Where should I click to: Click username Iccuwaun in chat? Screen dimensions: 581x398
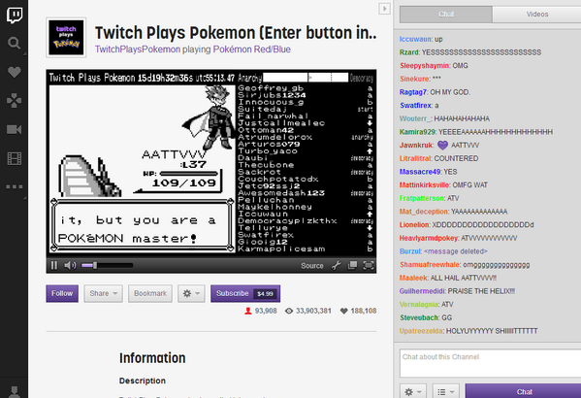tap(415, 39)
